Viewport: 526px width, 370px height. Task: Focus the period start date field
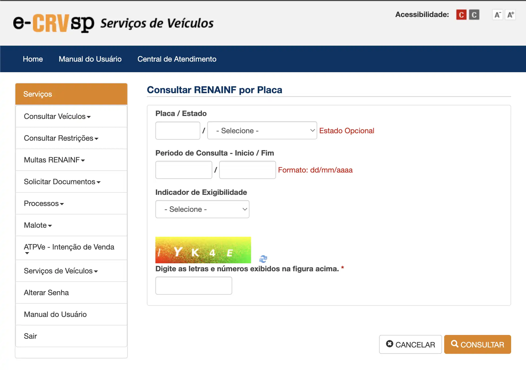[x=184, y=170]
